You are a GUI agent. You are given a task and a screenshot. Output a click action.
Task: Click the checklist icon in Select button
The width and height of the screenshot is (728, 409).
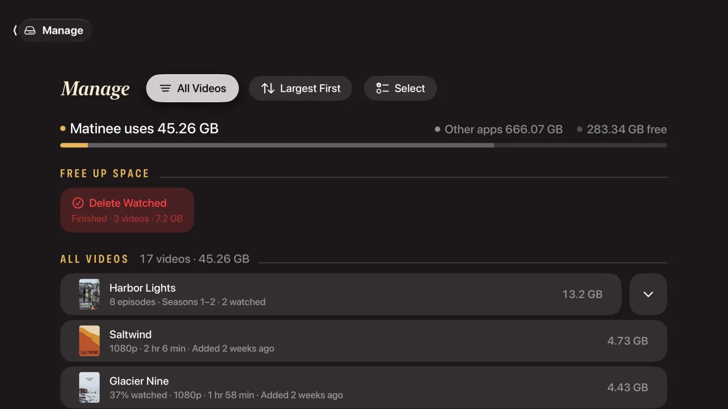coord(383,88)
